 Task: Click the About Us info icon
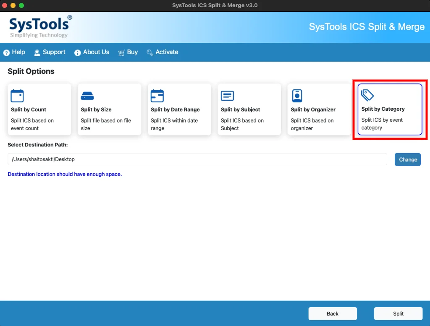pyautogui.click(x=77, y=52)
